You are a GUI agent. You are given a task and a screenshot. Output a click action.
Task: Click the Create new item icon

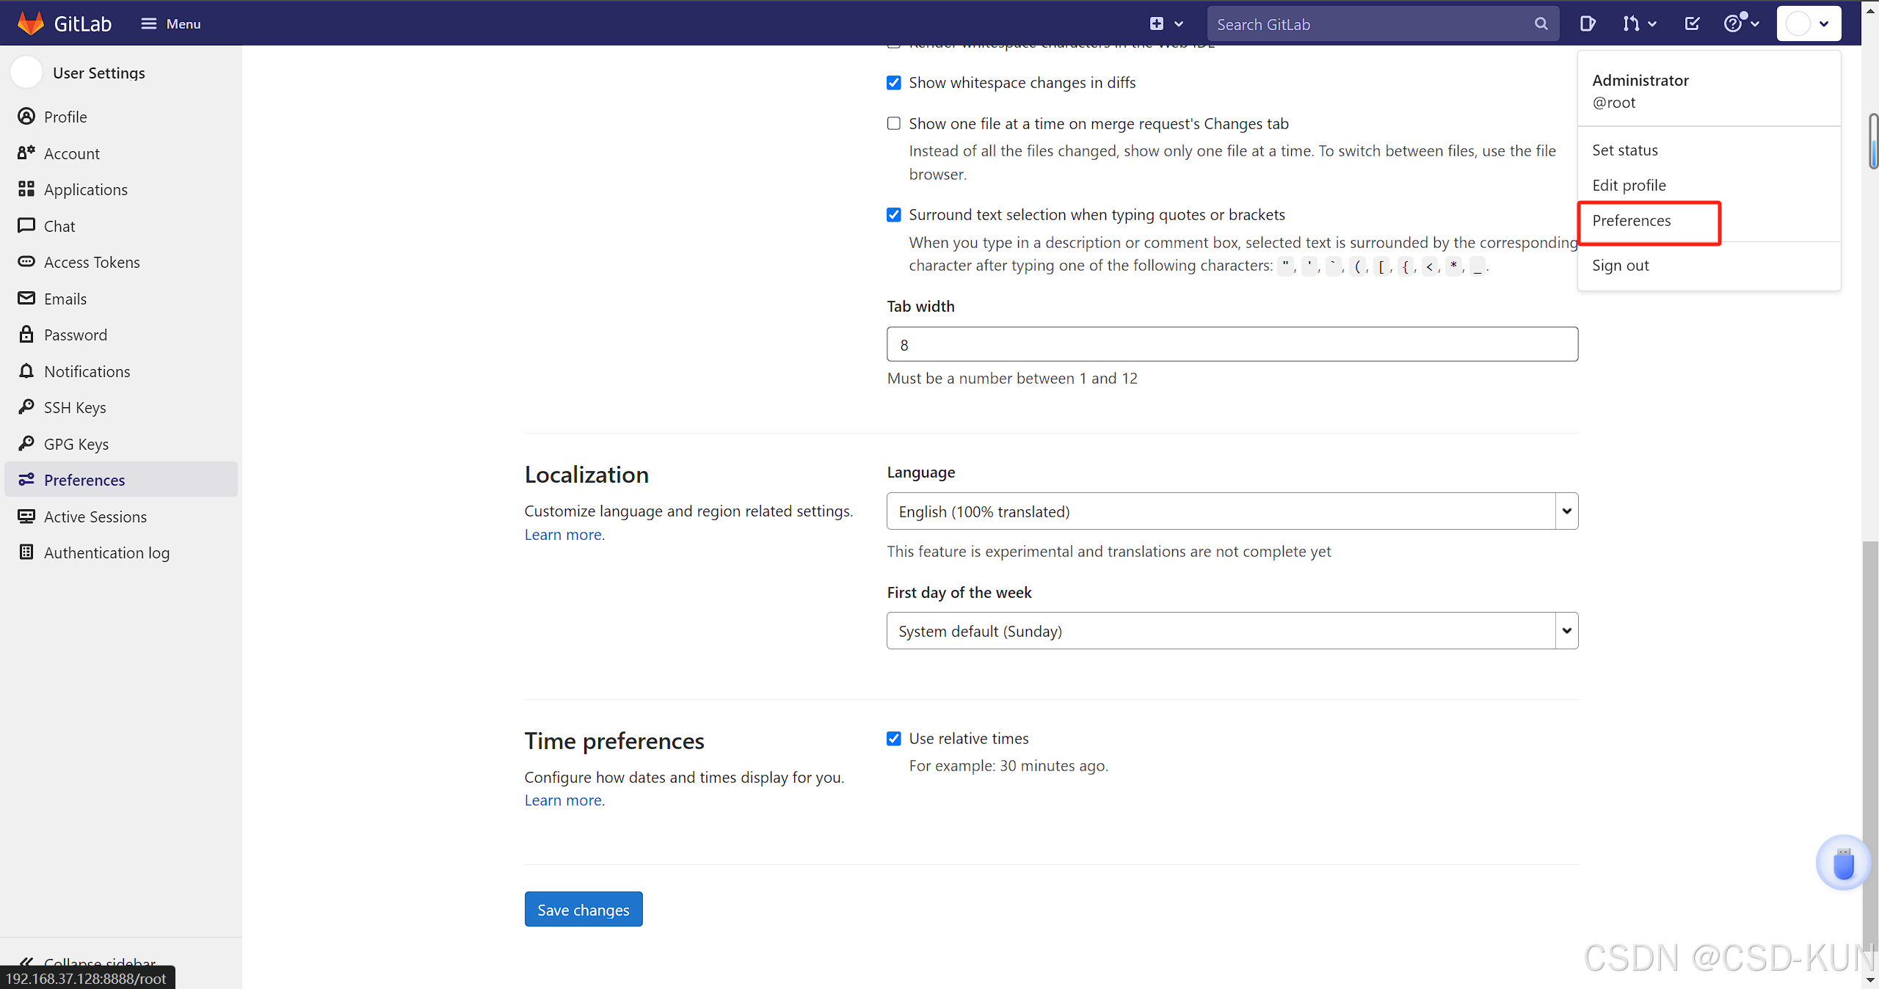[x=1157, y=22]
